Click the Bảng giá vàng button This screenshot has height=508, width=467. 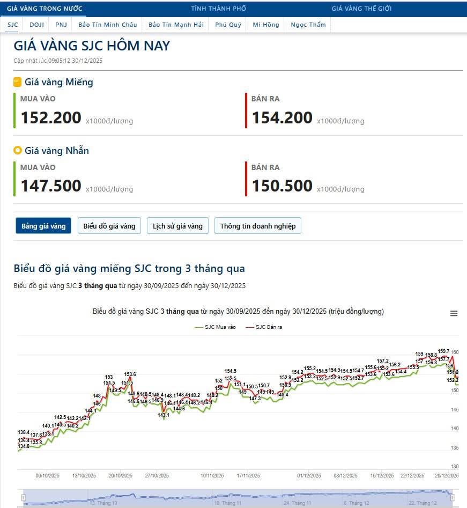click(43, 226)
